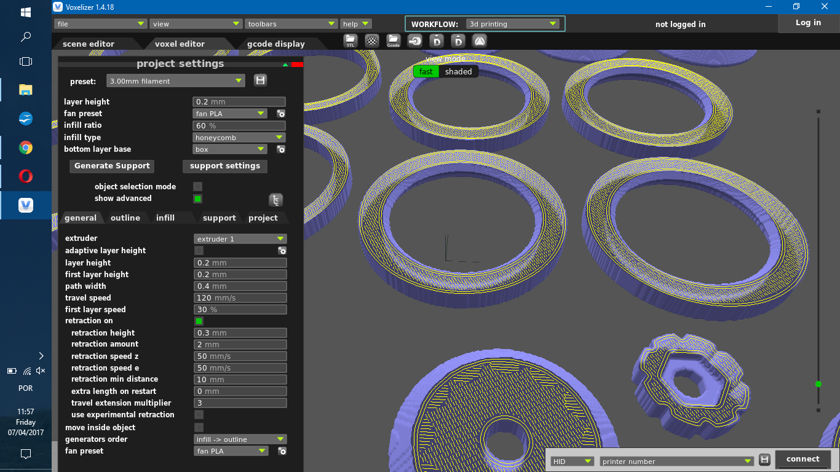
Task: Open the help menu
Action: (356, 24)
